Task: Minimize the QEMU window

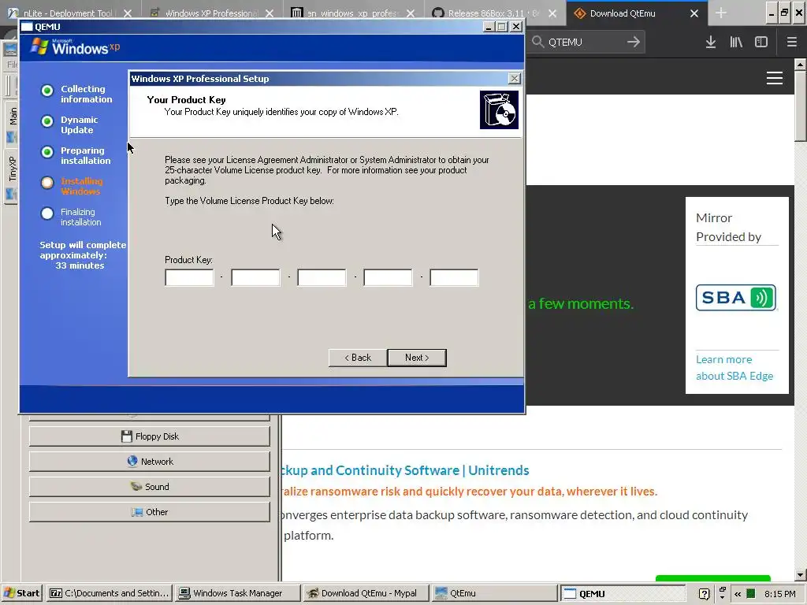Action: pos(489,27)
